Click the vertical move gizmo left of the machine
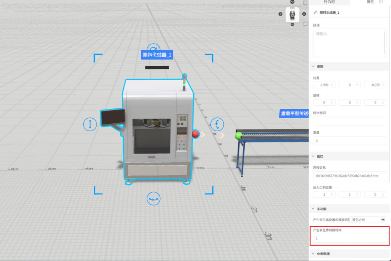 pyautogui.click(x=90, y=124)
